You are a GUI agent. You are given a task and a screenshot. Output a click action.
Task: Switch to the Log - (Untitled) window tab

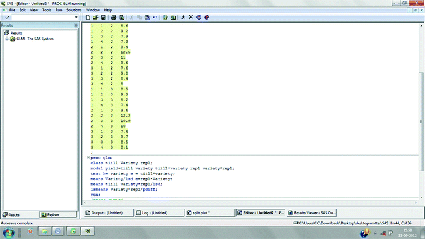pos(159,213)
